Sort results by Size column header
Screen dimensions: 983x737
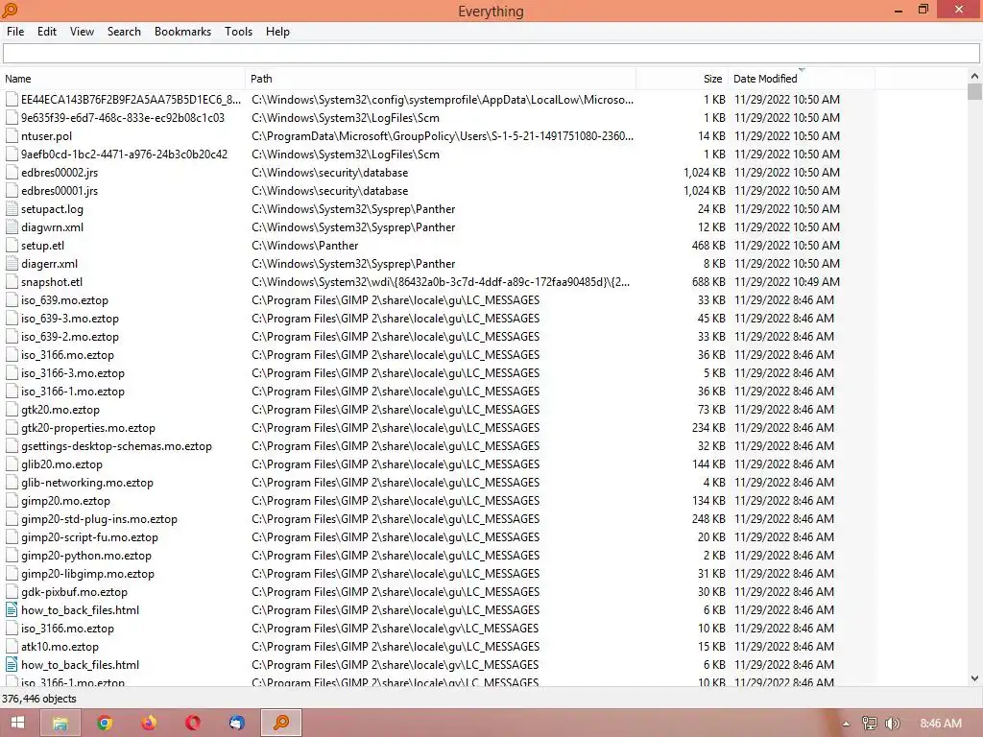point(683,79)
